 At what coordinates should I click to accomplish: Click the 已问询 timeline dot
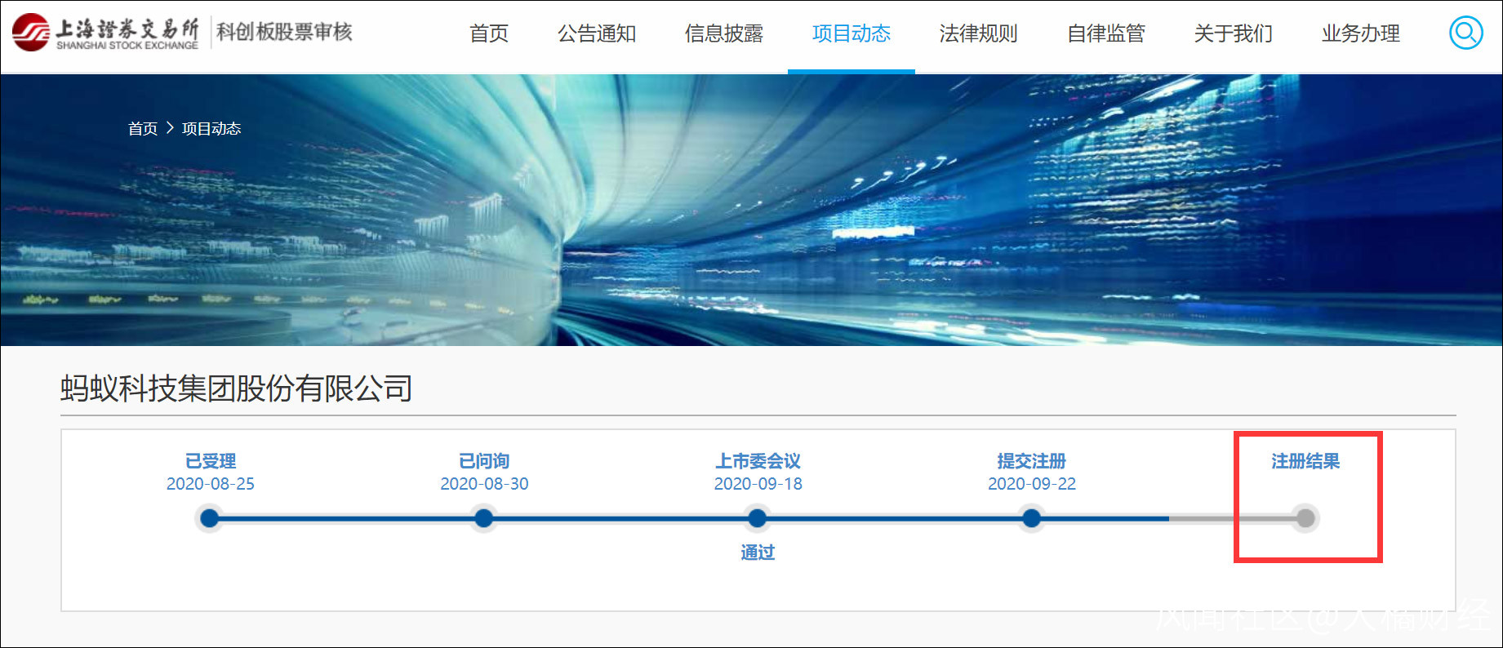tap(484, 518)
